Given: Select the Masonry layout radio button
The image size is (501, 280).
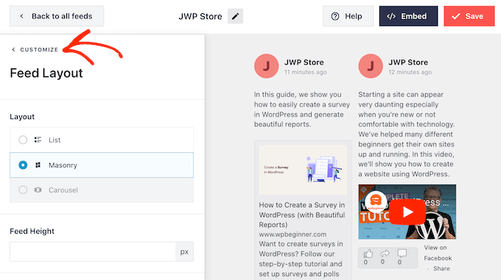Looking at the screenshot, I should (x=23, y=165).
